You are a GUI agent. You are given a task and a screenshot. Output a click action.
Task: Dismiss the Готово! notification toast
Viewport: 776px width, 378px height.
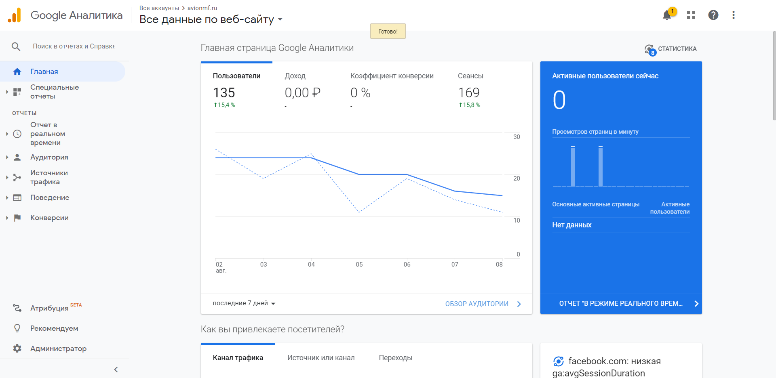coord(388,31)
